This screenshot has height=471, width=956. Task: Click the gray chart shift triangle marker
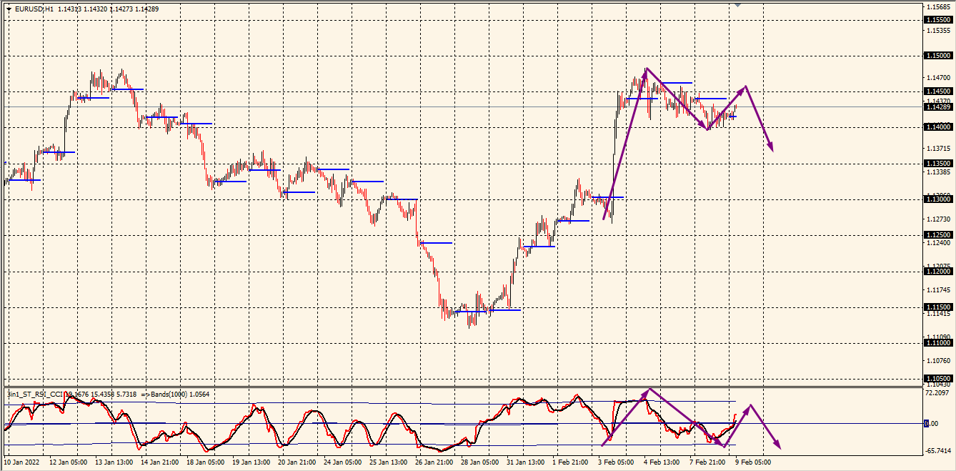click(x=738, y=5)
